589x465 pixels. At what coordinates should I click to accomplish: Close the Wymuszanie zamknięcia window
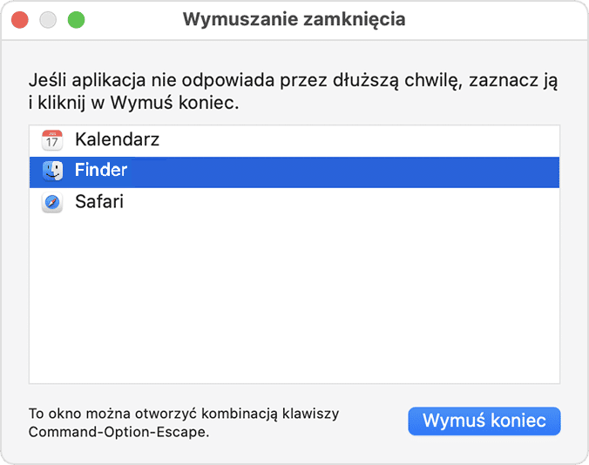(20, 19)
